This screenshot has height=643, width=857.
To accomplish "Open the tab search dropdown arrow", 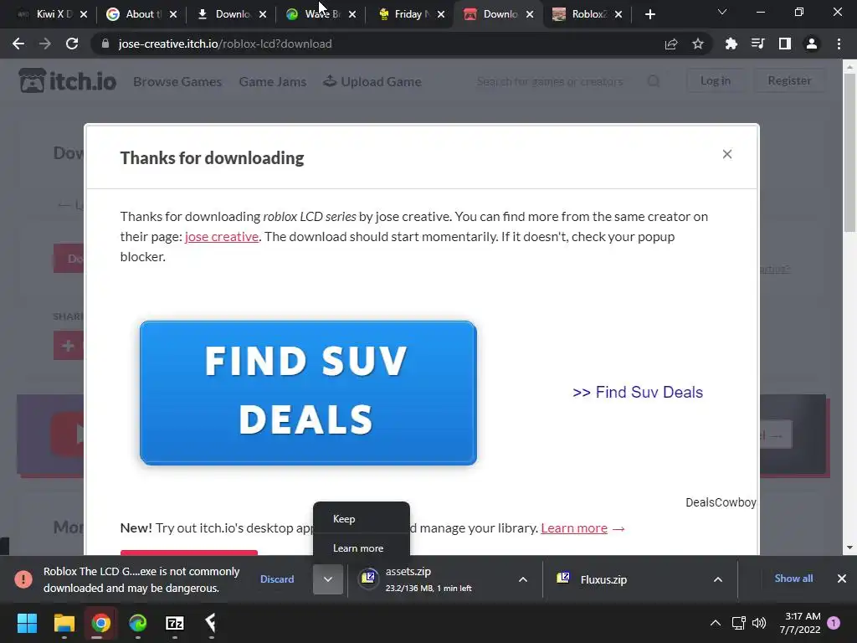I will pos(722,12).
